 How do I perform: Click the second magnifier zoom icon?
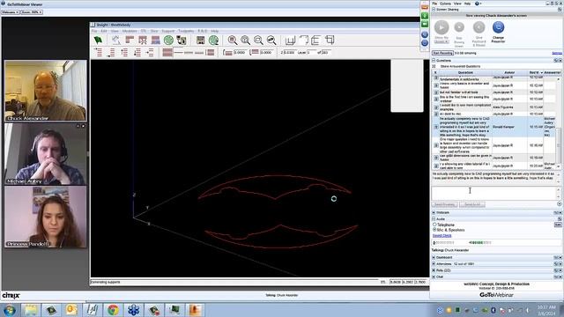pyautogui.click(x=245, y=40)
